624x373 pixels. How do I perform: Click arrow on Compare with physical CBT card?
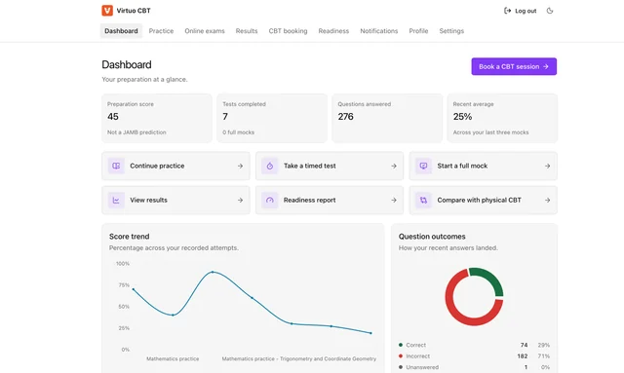pyautogui.click(x=548, y=200)
